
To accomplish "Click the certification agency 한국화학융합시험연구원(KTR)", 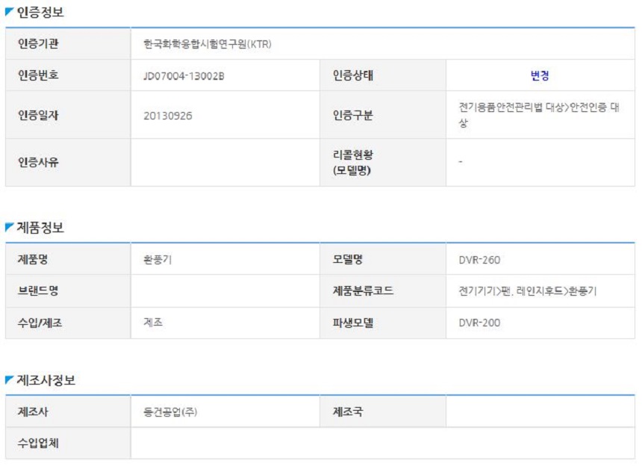I will point(208,44).
